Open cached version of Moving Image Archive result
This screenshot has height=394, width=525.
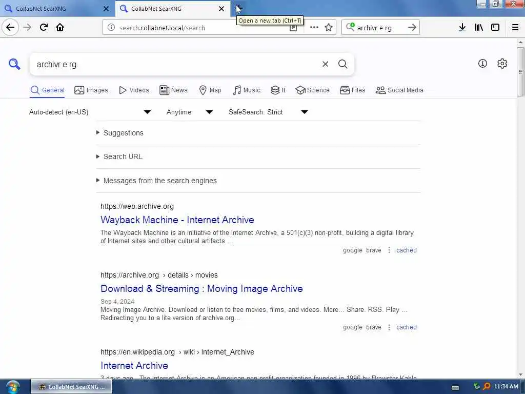coord(407,327)
